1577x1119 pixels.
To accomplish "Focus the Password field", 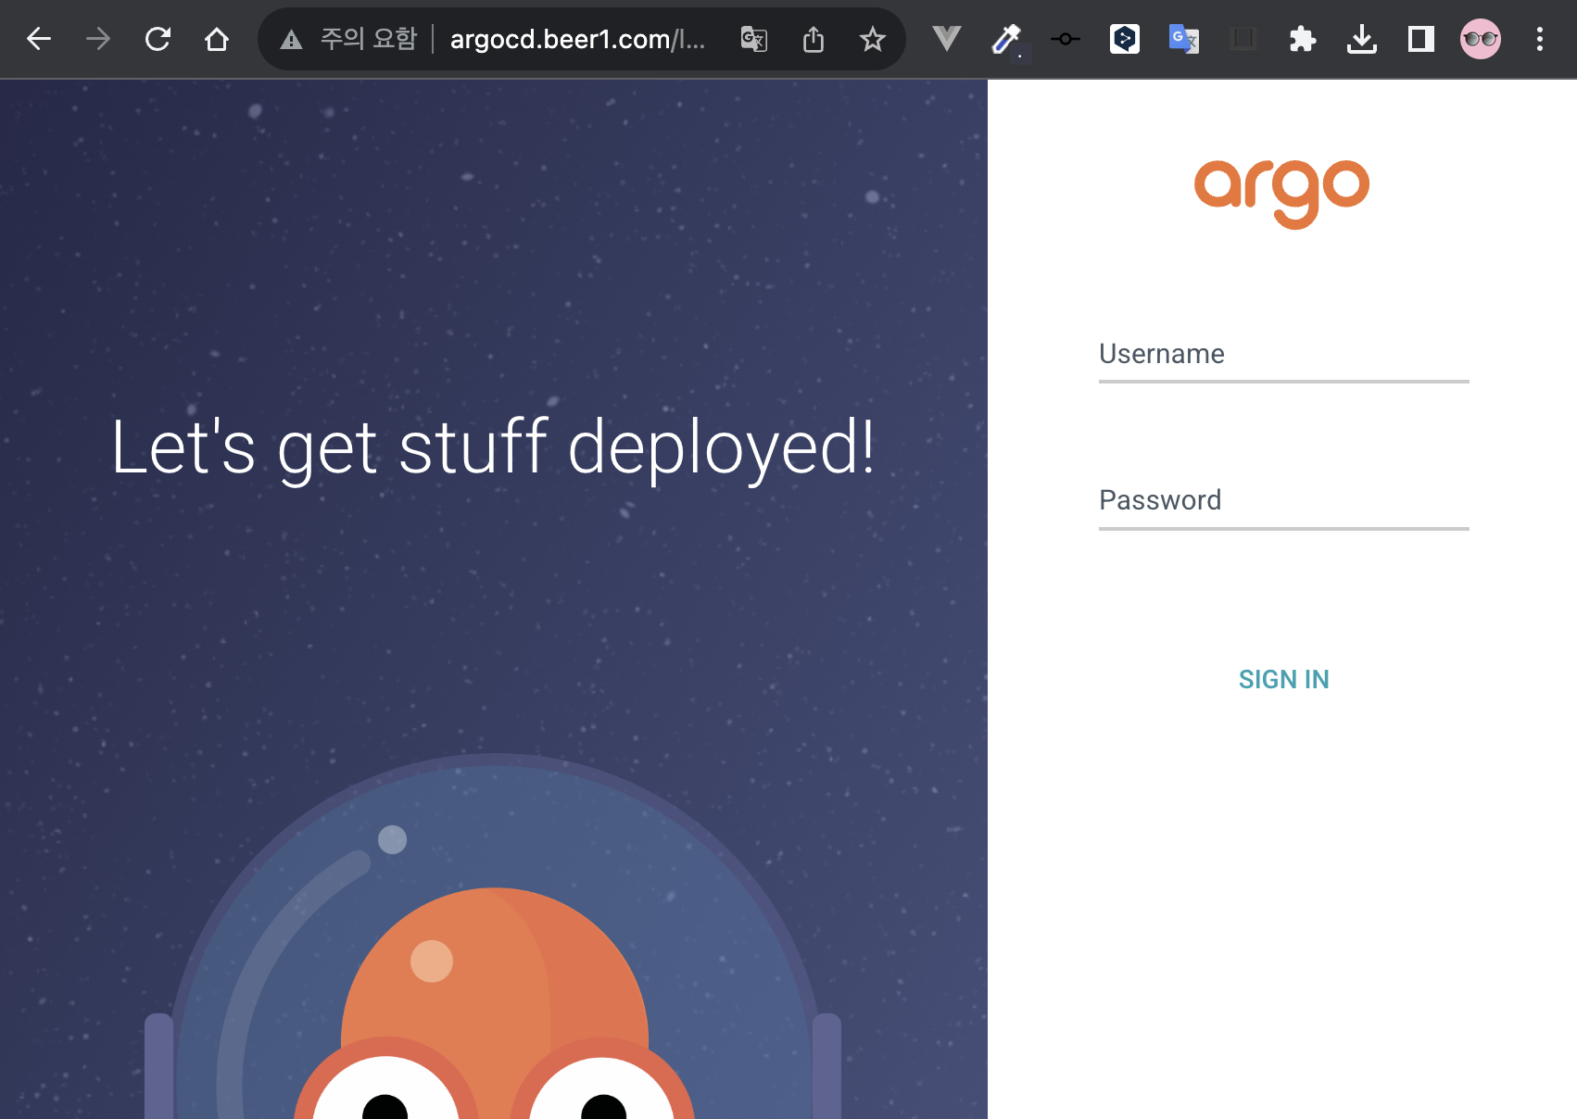I will point(1284,502).
